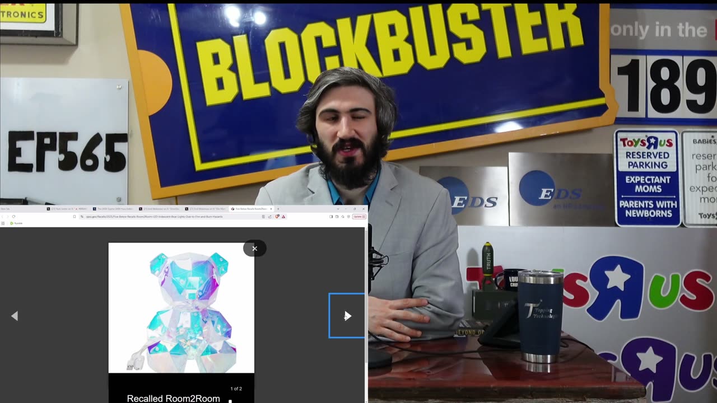
Task: Click 'Recalled Room2Room' caption text
Action: pyautogui.click(x=173, y=399)
